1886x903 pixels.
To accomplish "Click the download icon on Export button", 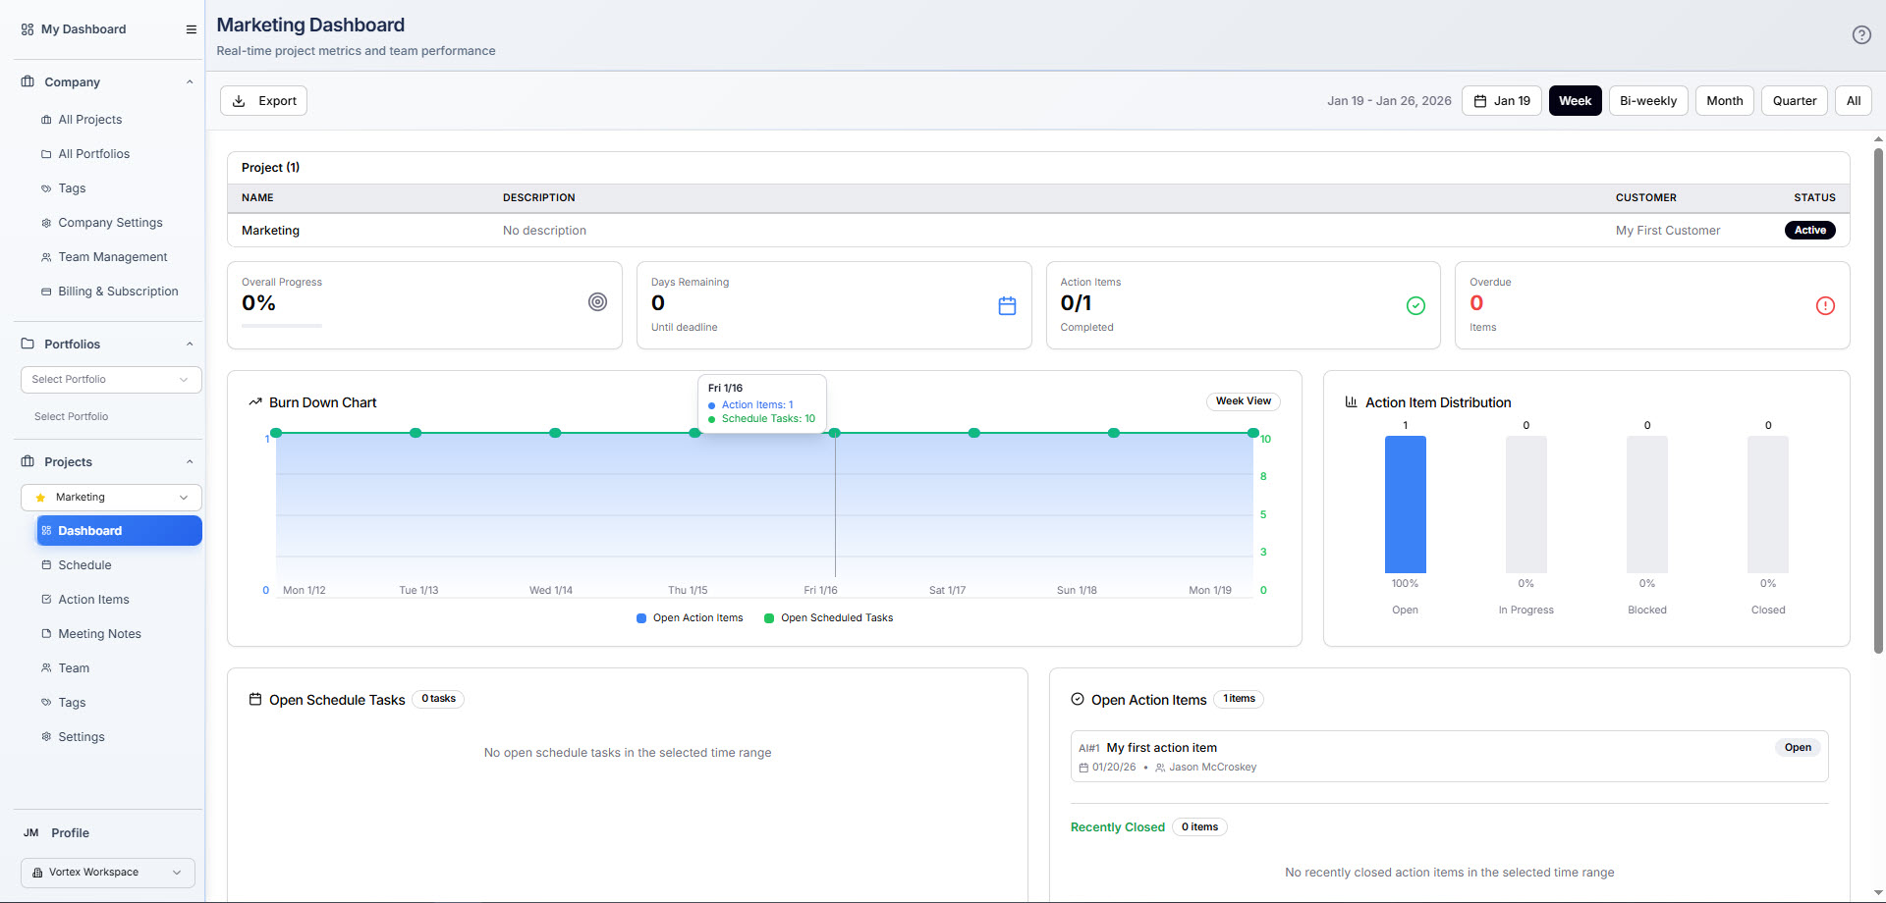I will [239, 101].
